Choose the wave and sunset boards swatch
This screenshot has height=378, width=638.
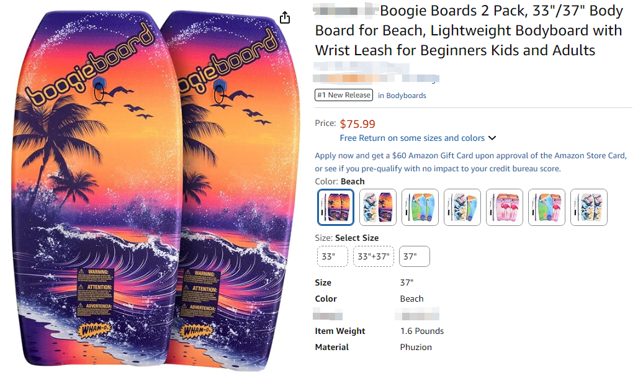[378, 207]
